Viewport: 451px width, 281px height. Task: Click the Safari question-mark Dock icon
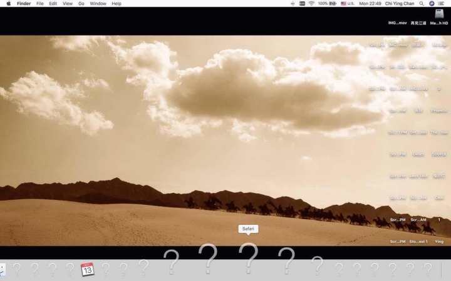[248, 258]
